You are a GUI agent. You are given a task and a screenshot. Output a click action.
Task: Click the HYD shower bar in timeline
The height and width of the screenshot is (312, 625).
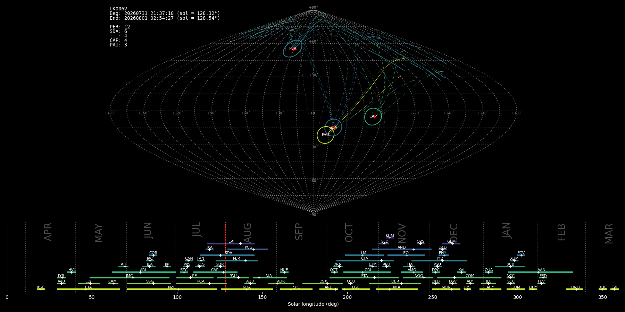(x=439, y=261)
